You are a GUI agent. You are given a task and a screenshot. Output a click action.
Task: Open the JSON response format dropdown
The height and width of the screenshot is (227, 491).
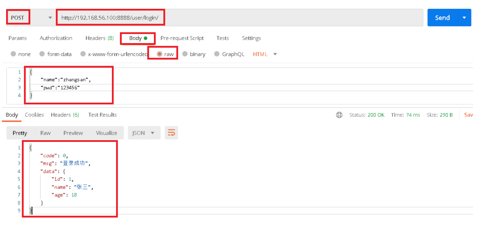[x=144, y=133]
